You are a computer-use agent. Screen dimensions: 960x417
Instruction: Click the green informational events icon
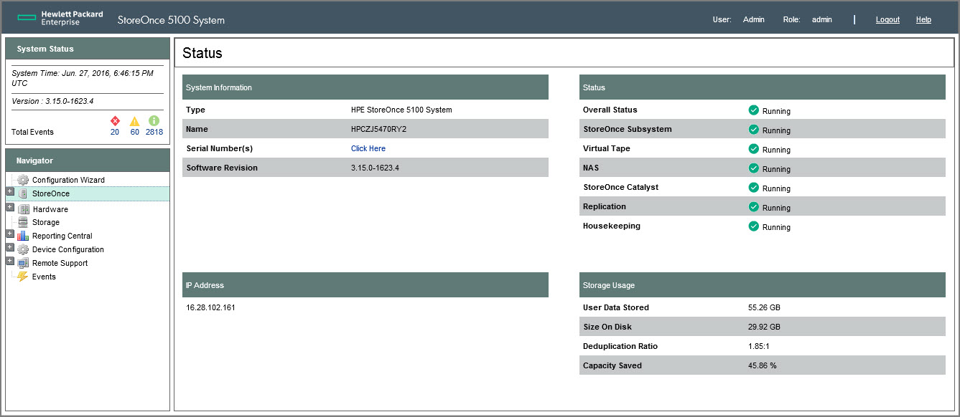tap(154, 121)
